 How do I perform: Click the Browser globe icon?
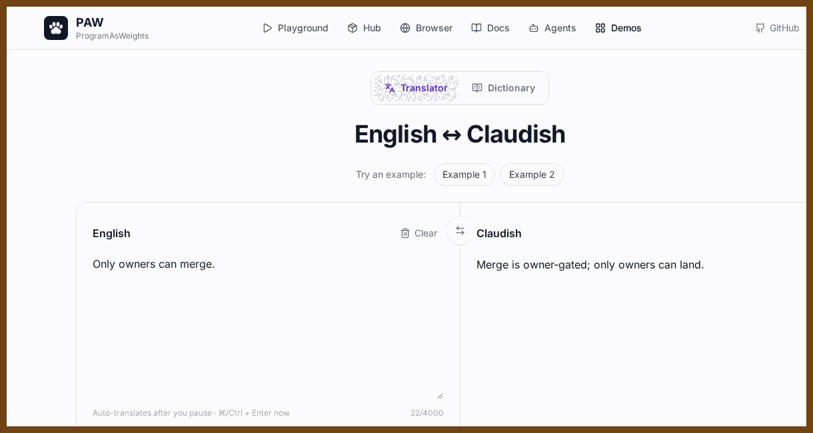pos(405,28)
